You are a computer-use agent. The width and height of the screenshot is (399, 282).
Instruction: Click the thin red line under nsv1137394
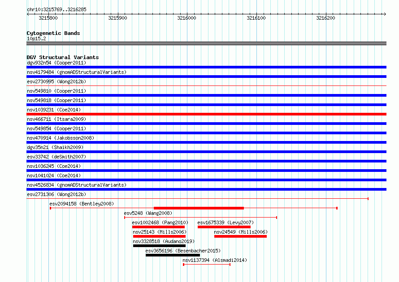pyautogui.click(x=207, y=265)
